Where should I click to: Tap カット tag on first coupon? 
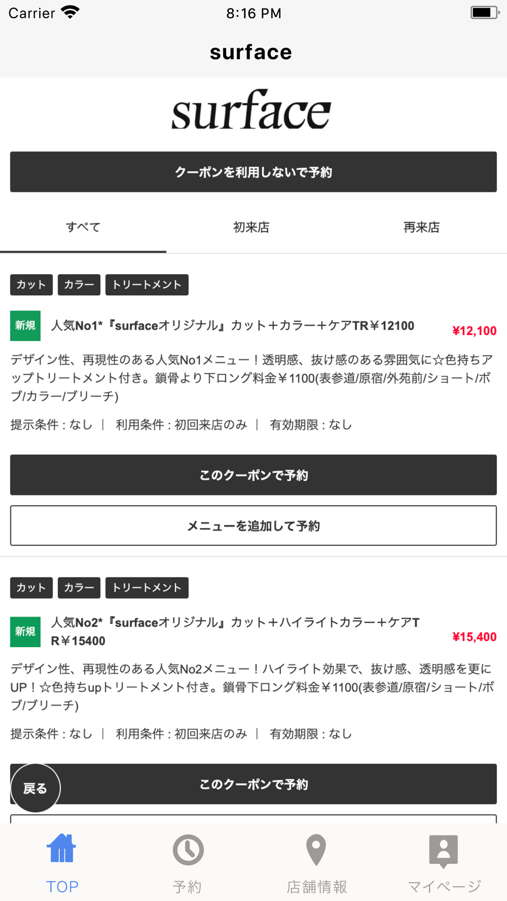click(x=31, y=285)
